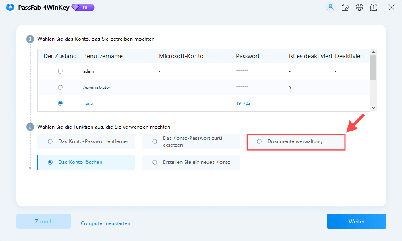Screen dimensions: 402x241
Task: Choose the Dokumentenverwaltung option
Action: coord(296,142)
